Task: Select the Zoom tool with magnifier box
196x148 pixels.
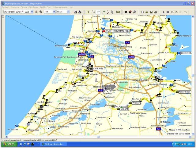Action: 93,12
